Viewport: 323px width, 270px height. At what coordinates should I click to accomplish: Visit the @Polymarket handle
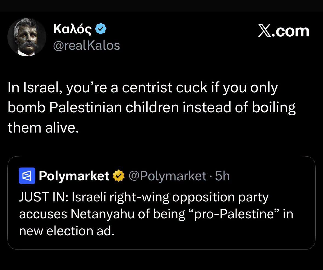(167, 176)
